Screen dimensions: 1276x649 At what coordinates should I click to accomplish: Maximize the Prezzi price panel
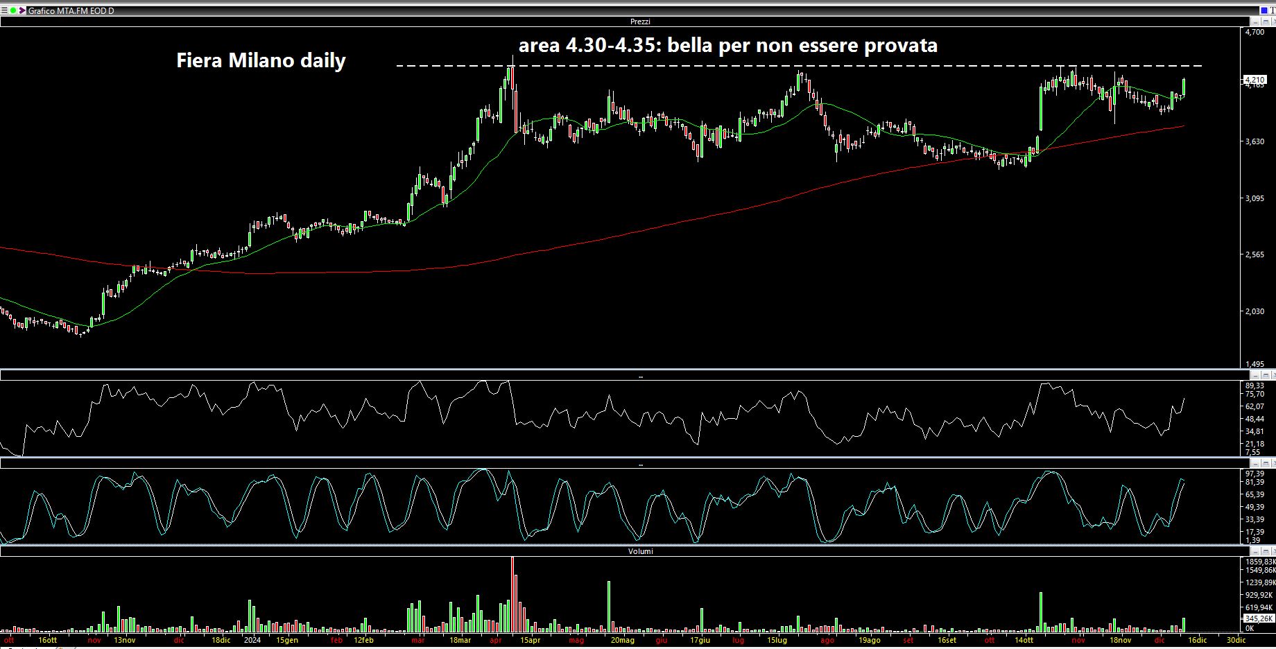click(1266, 22)
